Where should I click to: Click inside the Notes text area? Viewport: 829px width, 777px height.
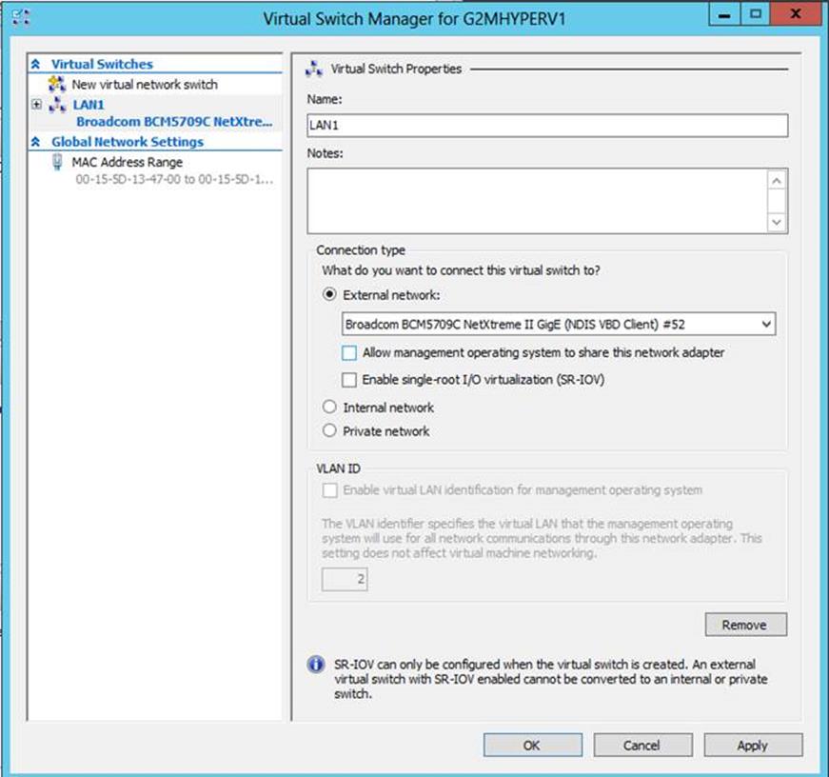[537, 201]
